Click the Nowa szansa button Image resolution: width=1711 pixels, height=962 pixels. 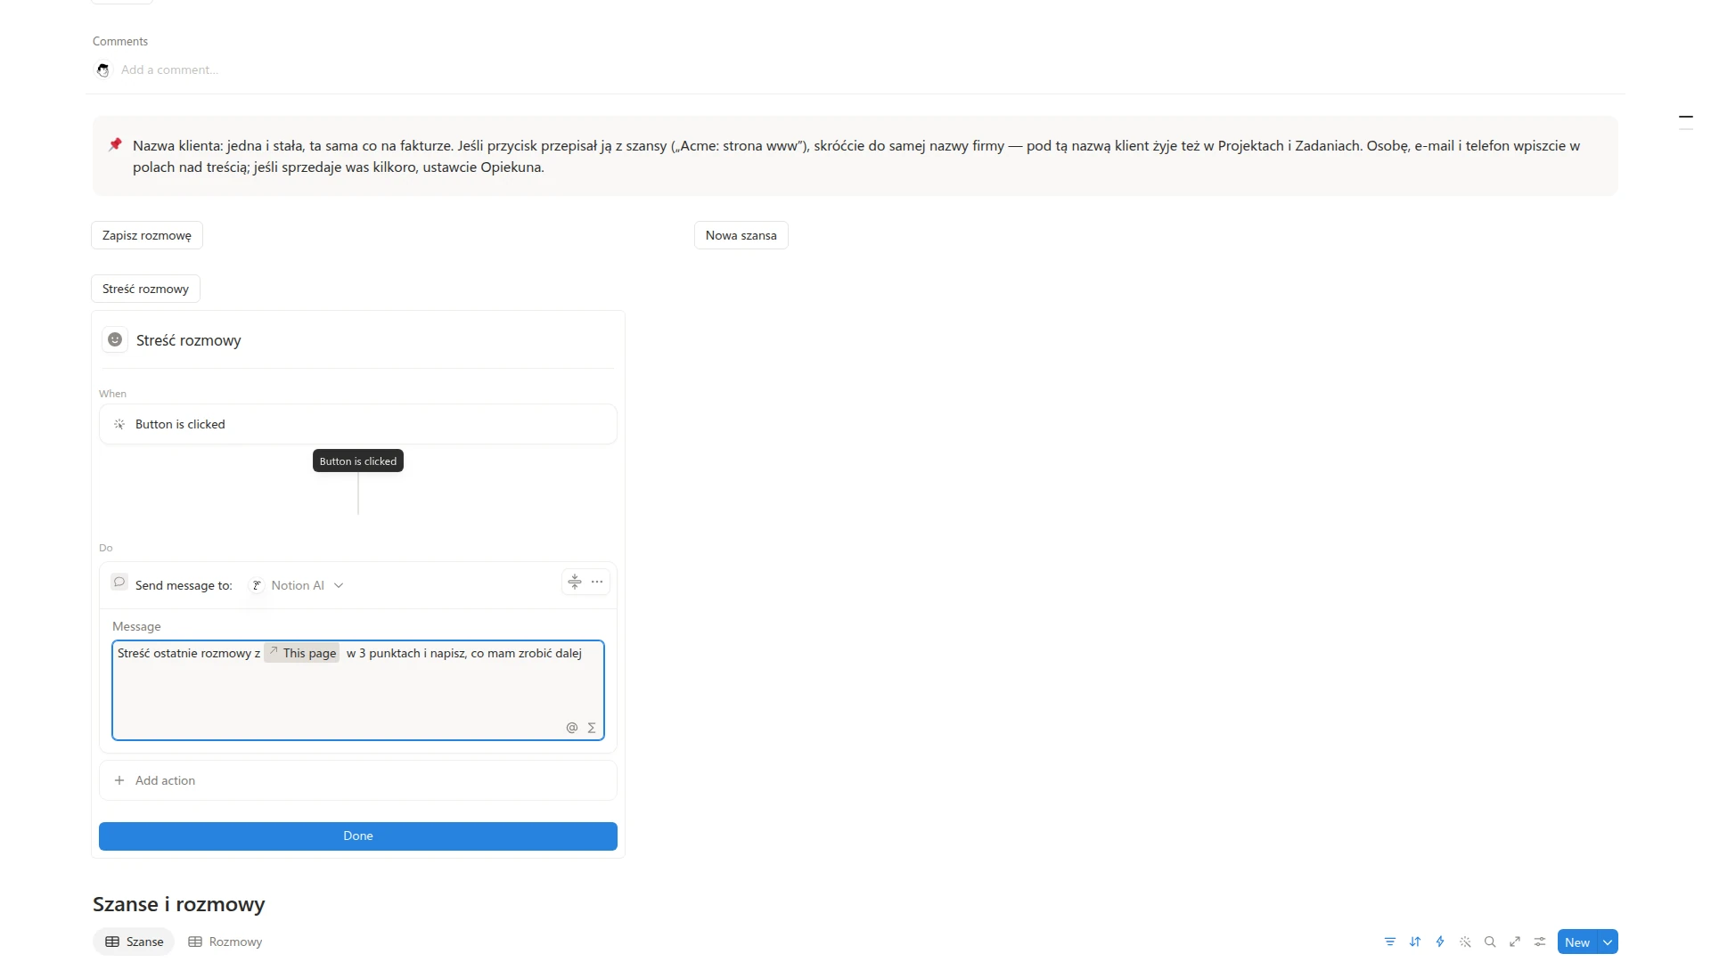(x=741, y=235)
